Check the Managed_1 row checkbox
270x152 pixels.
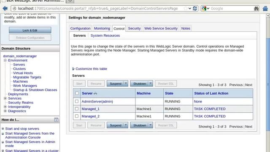pyautogui.click(x=77, y=109)
